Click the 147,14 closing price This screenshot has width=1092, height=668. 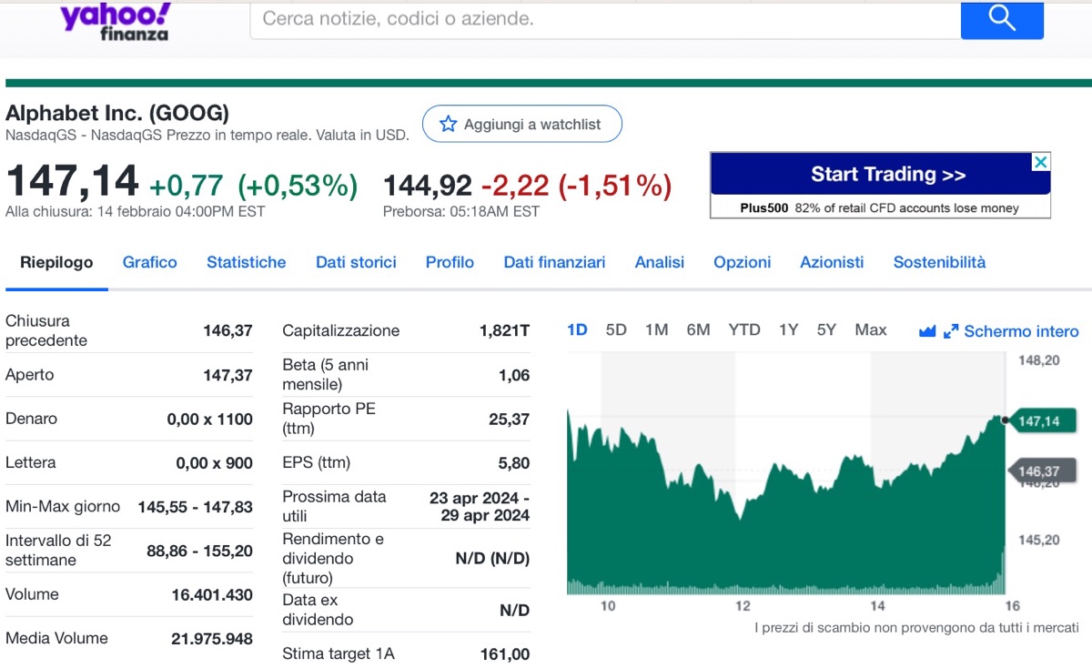[72, 181]
